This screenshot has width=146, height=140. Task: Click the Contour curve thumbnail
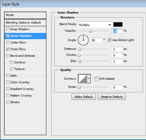tap(83, 79)
